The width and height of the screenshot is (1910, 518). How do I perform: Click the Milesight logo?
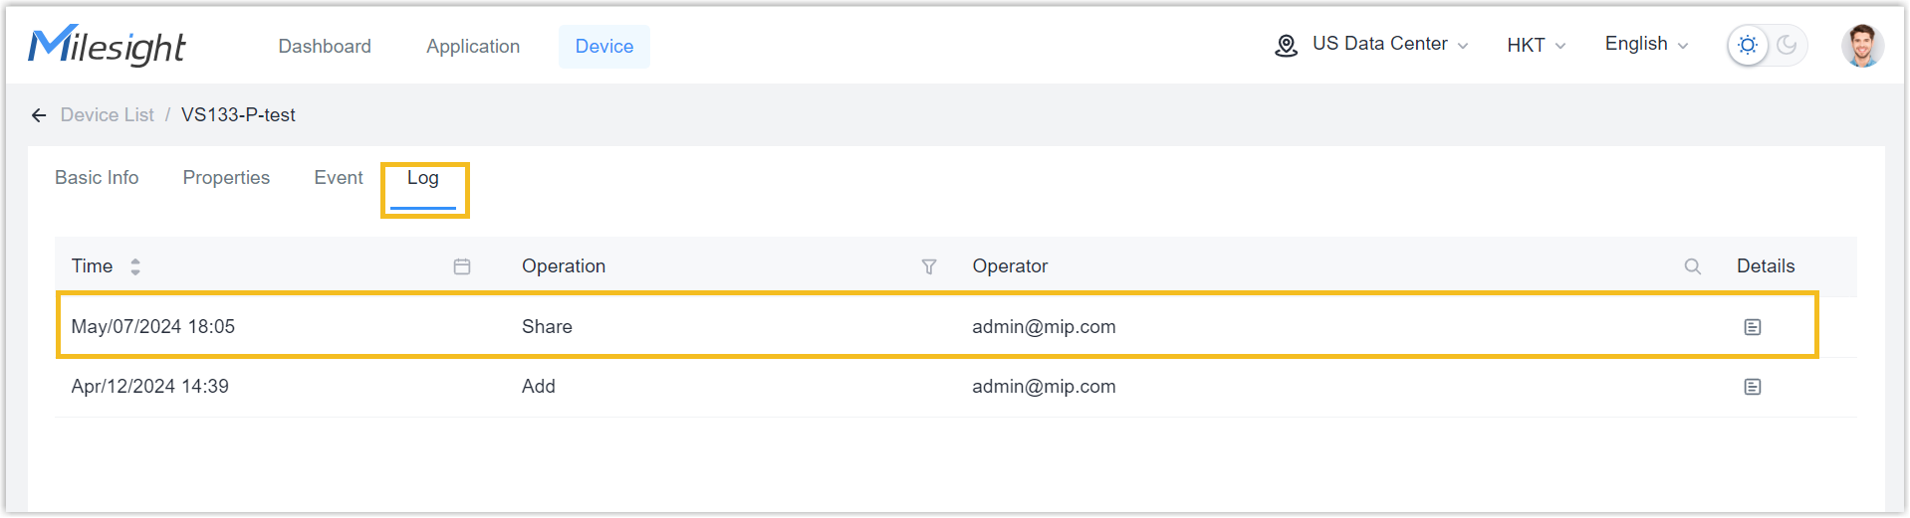click(107, 46)
